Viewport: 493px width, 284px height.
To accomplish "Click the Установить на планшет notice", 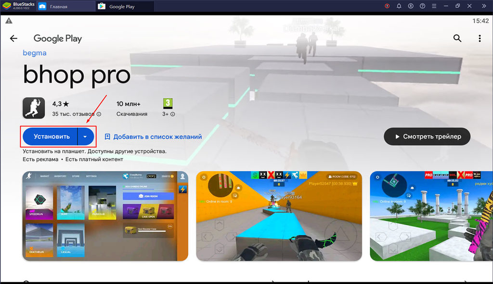I will (x=95, y=151).
